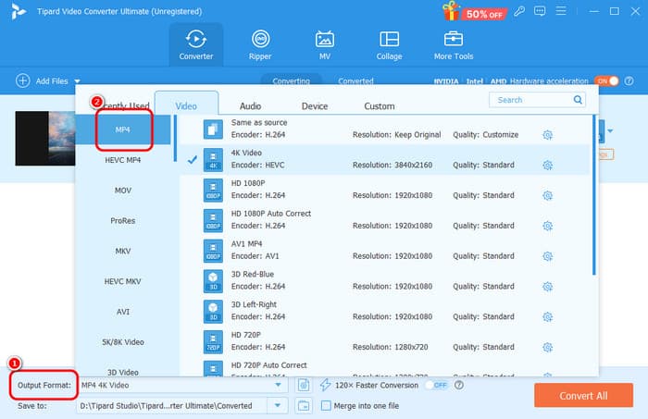The image size is (648, 419).
Task: Switch to the Video tab
Action: [x=186, y=105]
